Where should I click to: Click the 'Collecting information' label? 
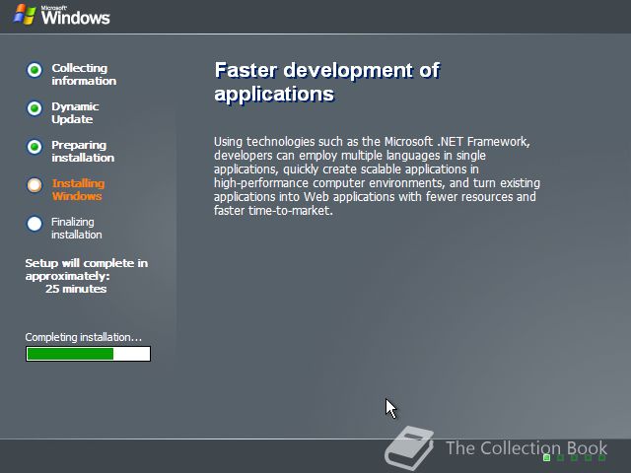click(84, 75)
